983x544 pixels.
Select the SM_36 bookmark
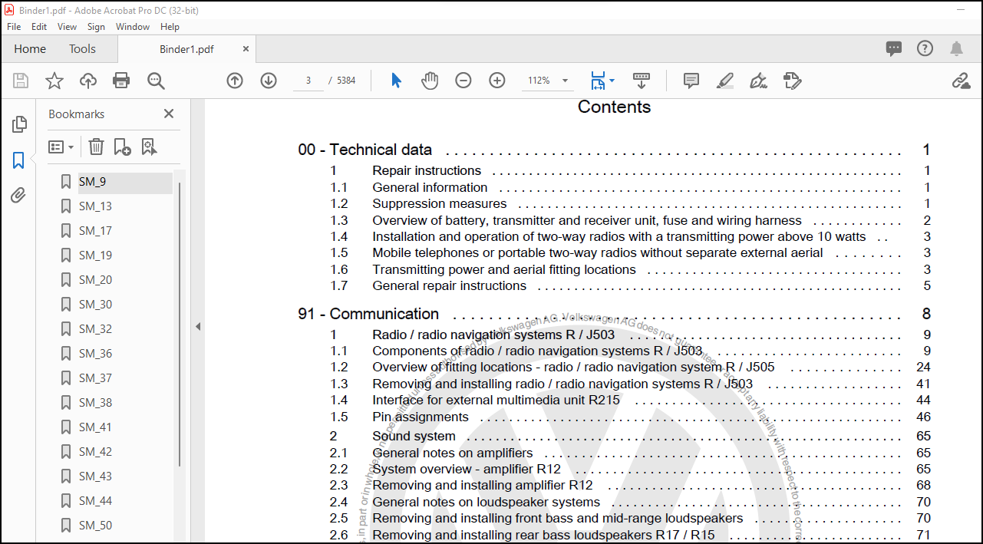tap(95, 354)
